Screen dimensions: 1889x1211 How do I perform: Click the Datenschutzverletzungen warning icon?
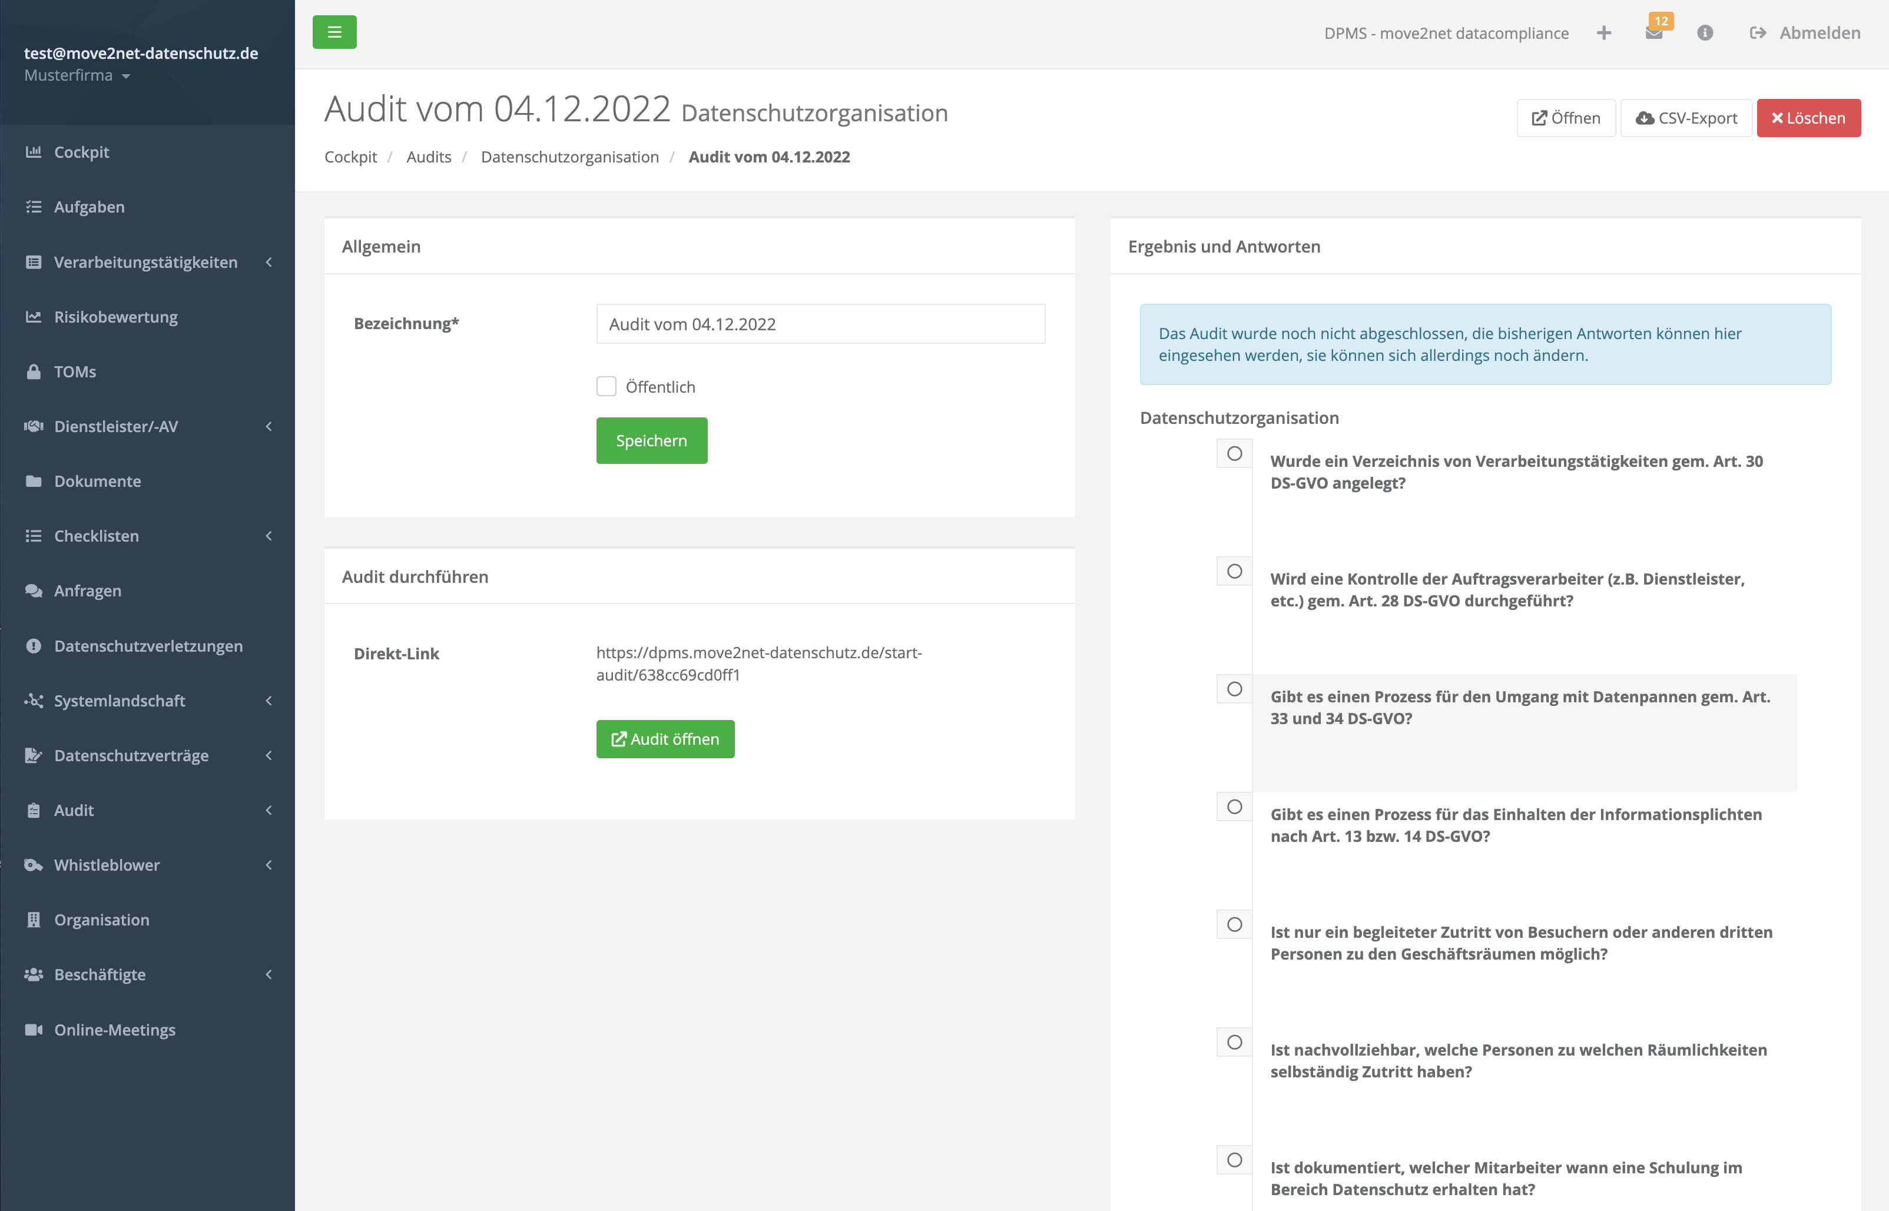tap(33, 646)
